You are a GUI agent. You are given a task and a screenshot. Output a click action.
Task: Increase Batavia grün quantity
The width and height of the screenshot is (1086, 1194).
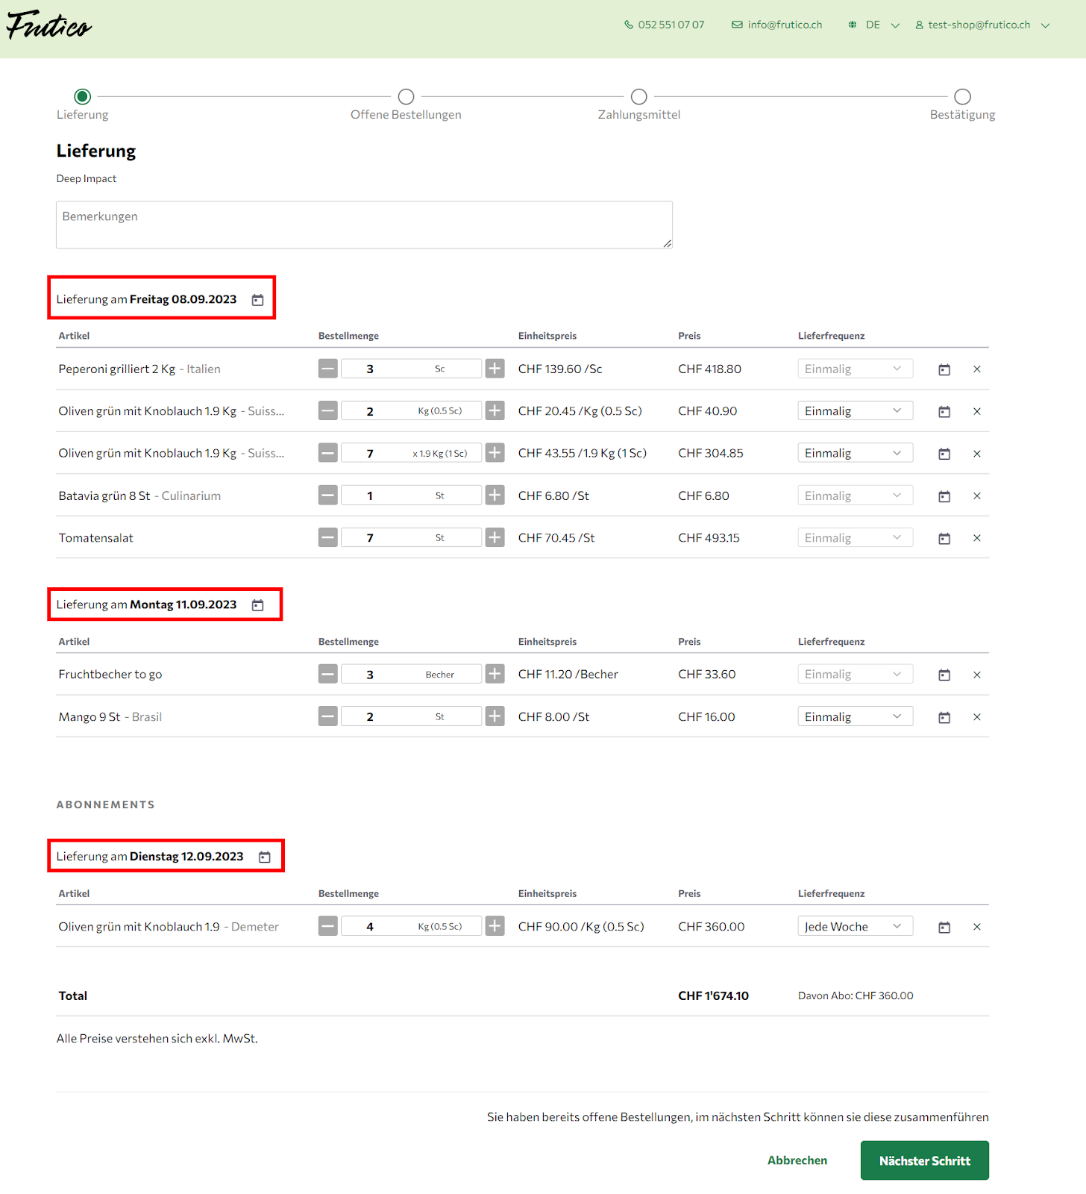(x=495, y=496)
